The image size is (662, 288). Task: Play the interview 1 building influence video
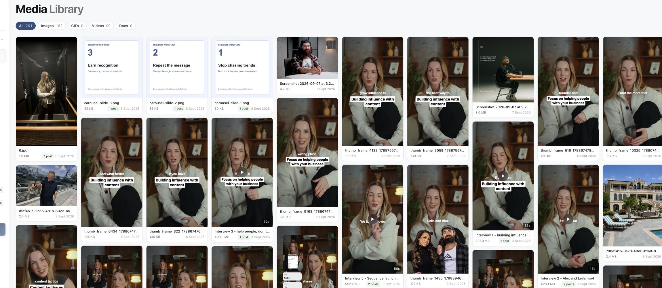pos(503,176)
